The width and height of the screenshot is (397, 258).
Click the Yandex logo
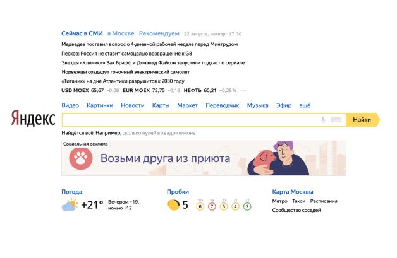[x=33, y=119]
